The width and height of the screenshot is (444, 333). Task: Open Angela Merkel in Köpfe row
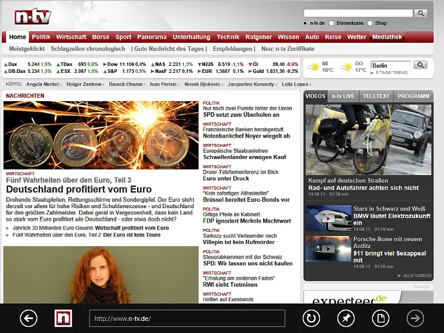coord(42,84)
